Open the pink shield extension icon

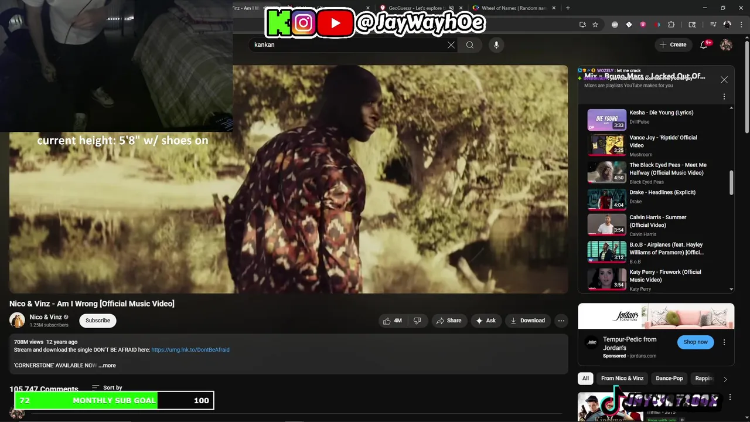(x=643, y=25)
